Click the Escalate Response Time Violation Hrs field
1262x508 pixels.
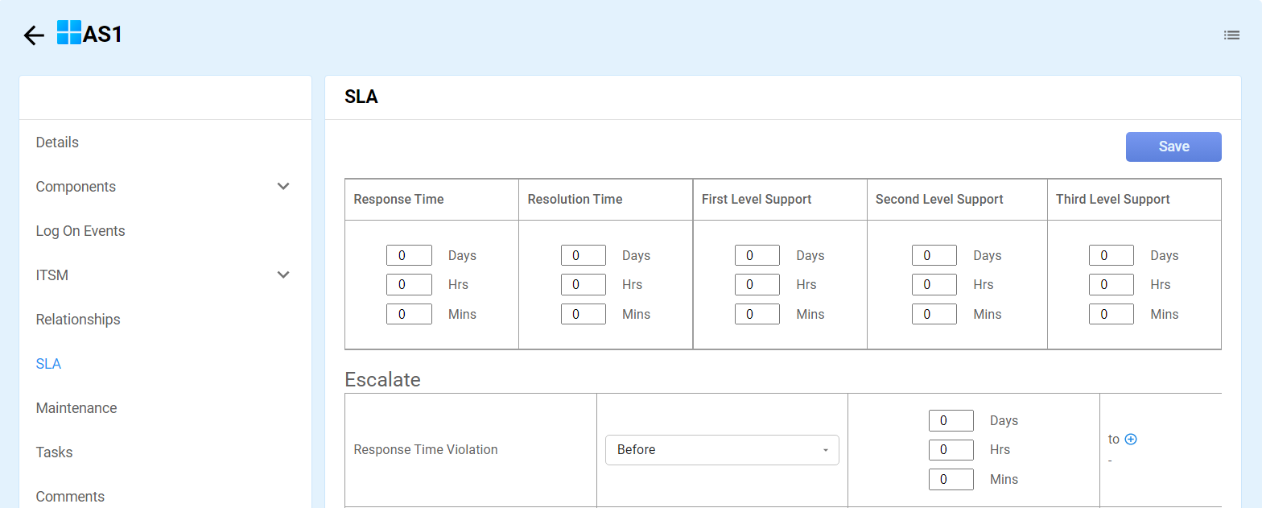tap(951, 450)
